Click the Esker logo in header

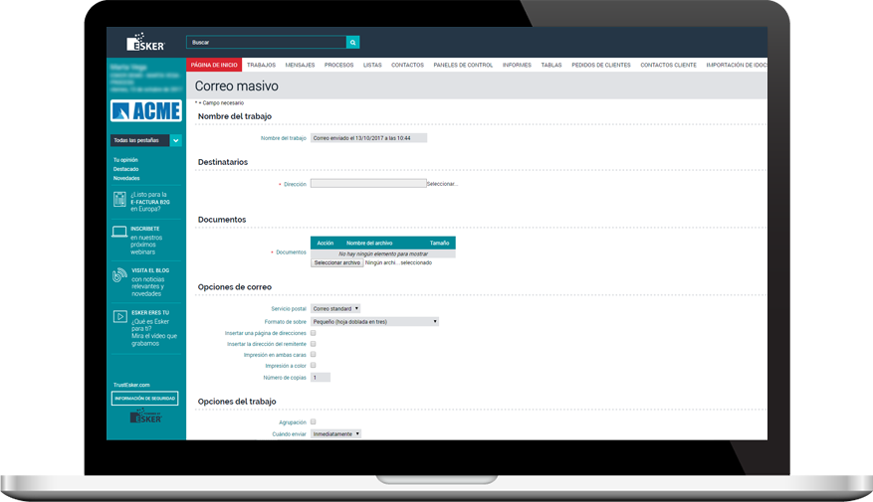pos(145,43)
